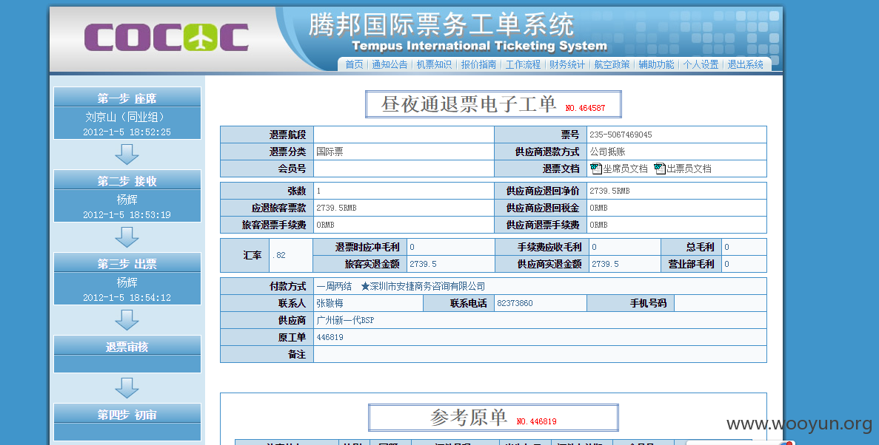Click the COCOC airplane logo
This screenshot has width=879, height=445.
tap(166, 38)
